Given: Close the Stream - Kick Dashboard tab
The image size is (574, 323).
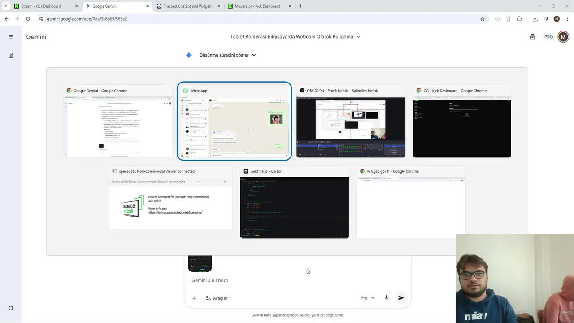Looking at the screenshot, I should click(76, 6).
